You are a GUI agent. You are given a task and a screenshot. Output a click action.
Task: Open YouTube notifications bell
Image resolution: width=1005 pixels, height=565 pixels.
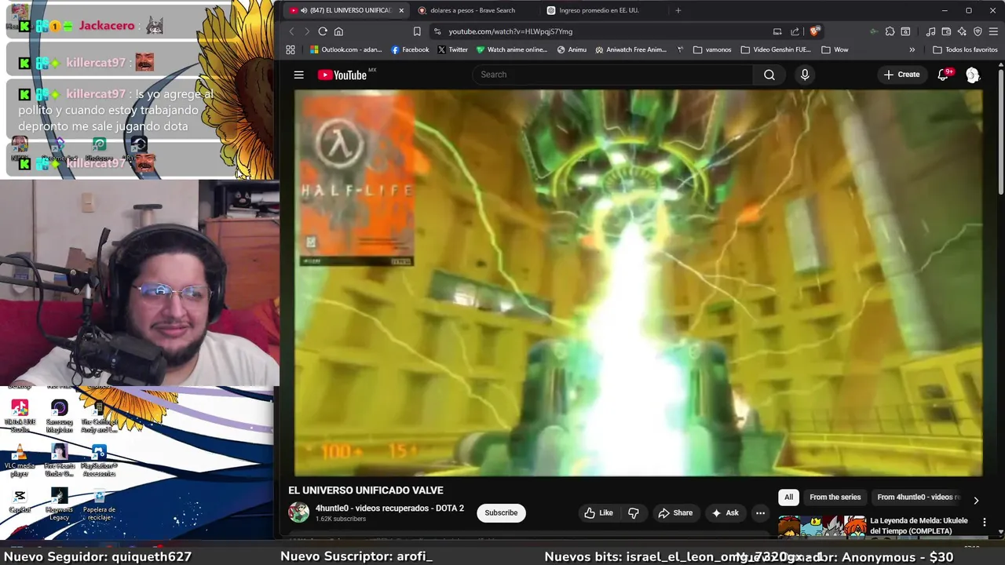tap(943, 75)
